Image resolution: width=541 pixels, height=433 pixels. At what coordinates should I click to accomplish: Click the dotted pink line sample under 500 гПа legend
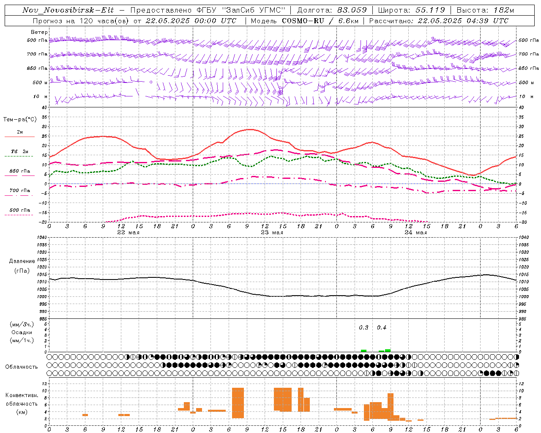coord(19,215)
